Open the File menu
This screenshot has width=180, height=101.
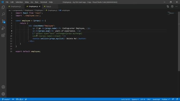(7, 2)
